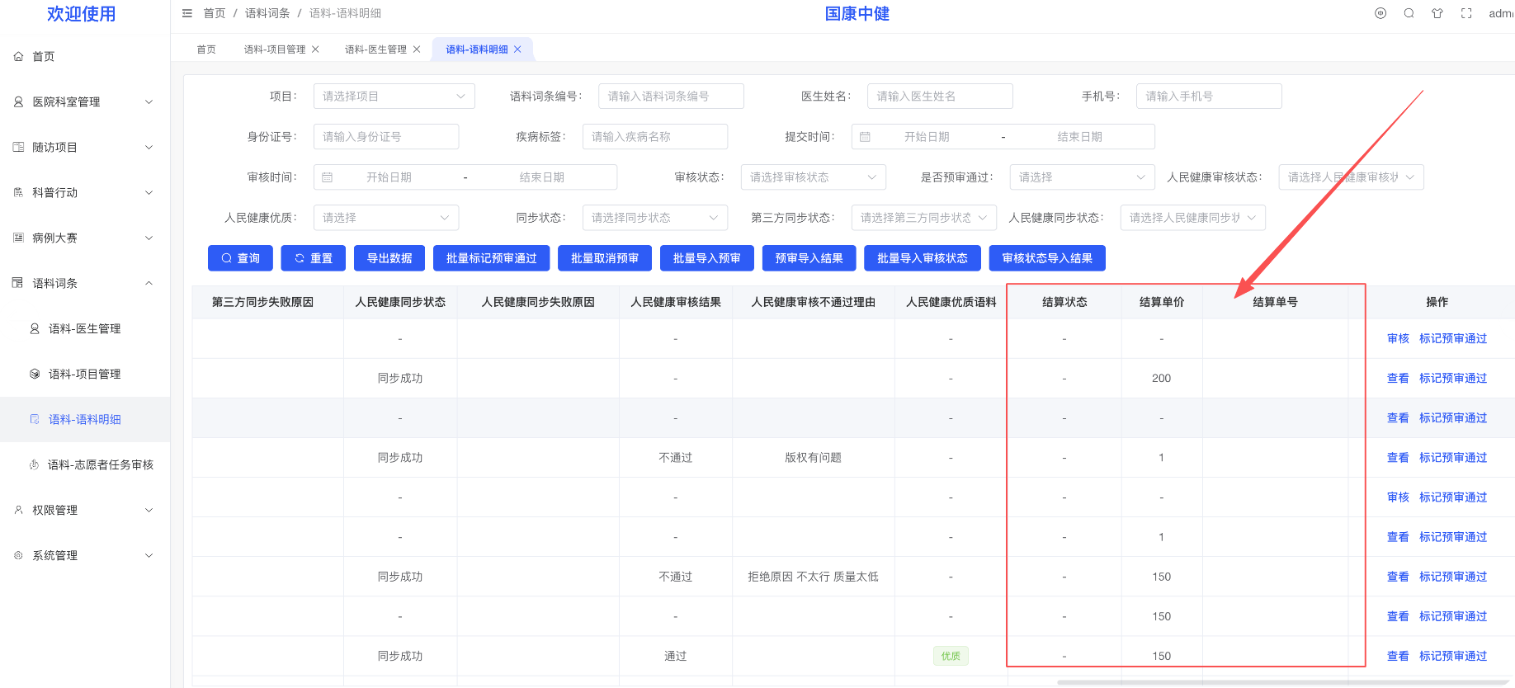Switch to the 语料-项目管理 tab
Image resolution: width=1515 pixels, height=688 pixels.
point(275,49)
